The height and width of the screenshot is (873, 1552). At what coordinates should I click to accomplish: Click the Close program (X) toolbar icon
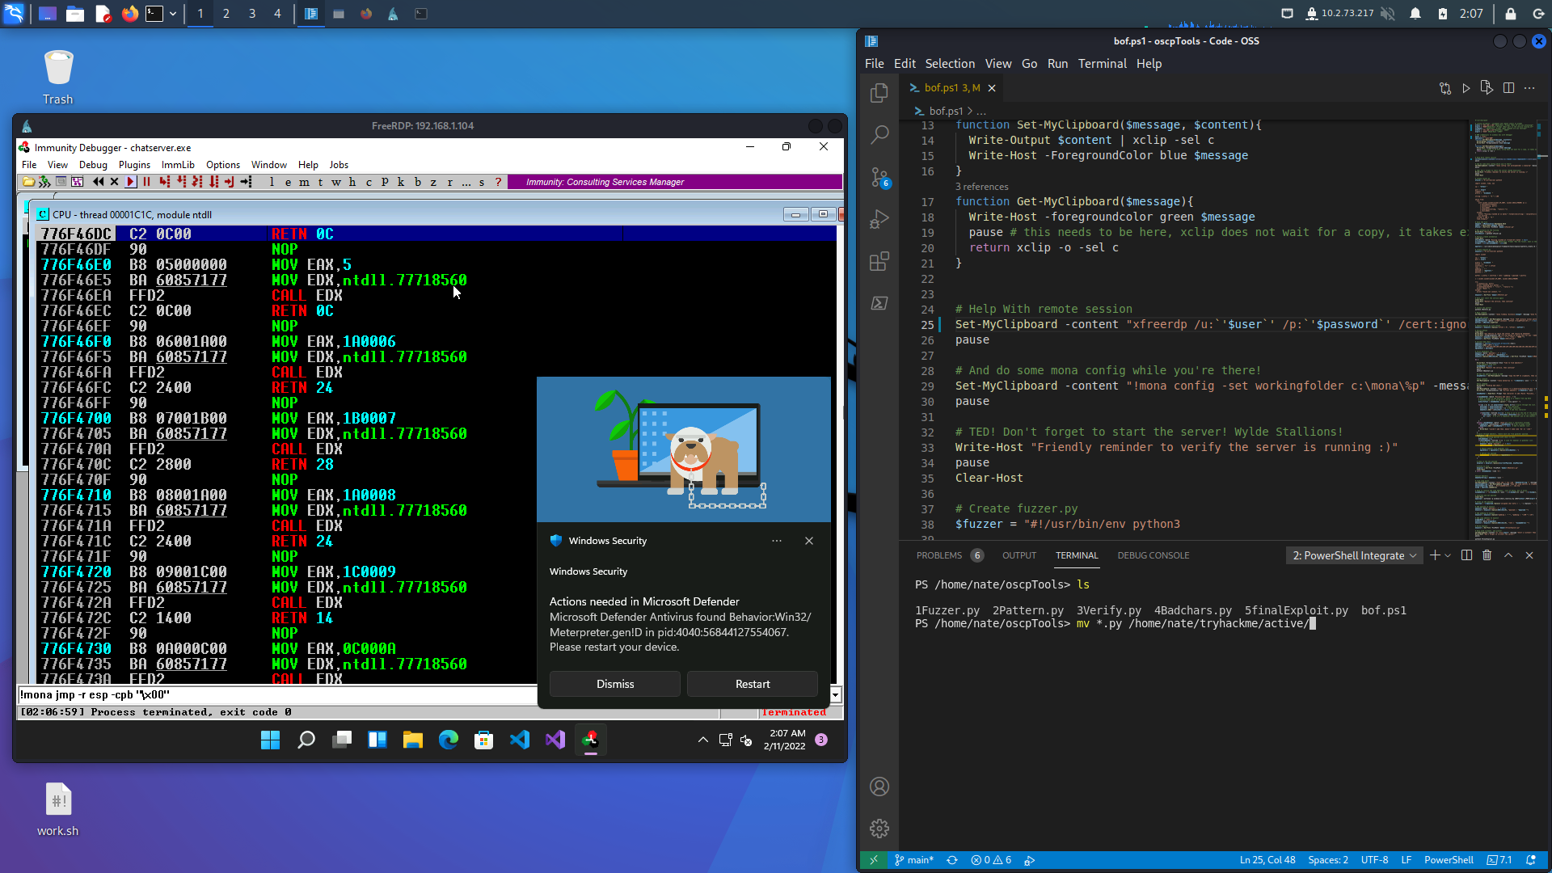pos(114,182)
